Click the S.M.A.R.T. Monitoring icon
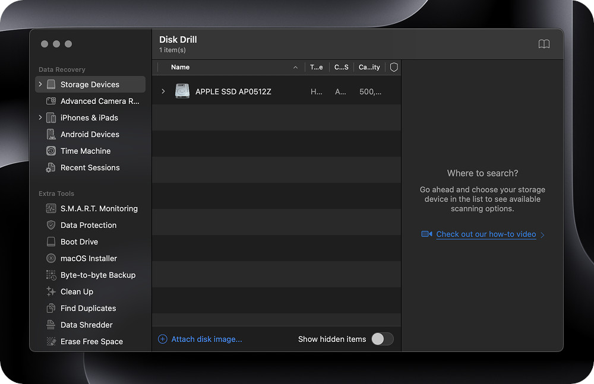This screenshot has height=384, width=594. 51,209
